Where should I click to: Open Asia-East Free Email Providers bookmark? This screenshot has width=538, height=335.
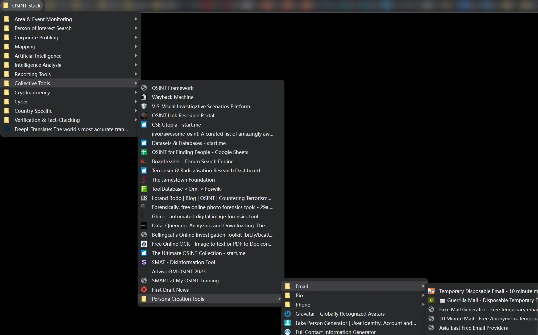click(483, 328)
